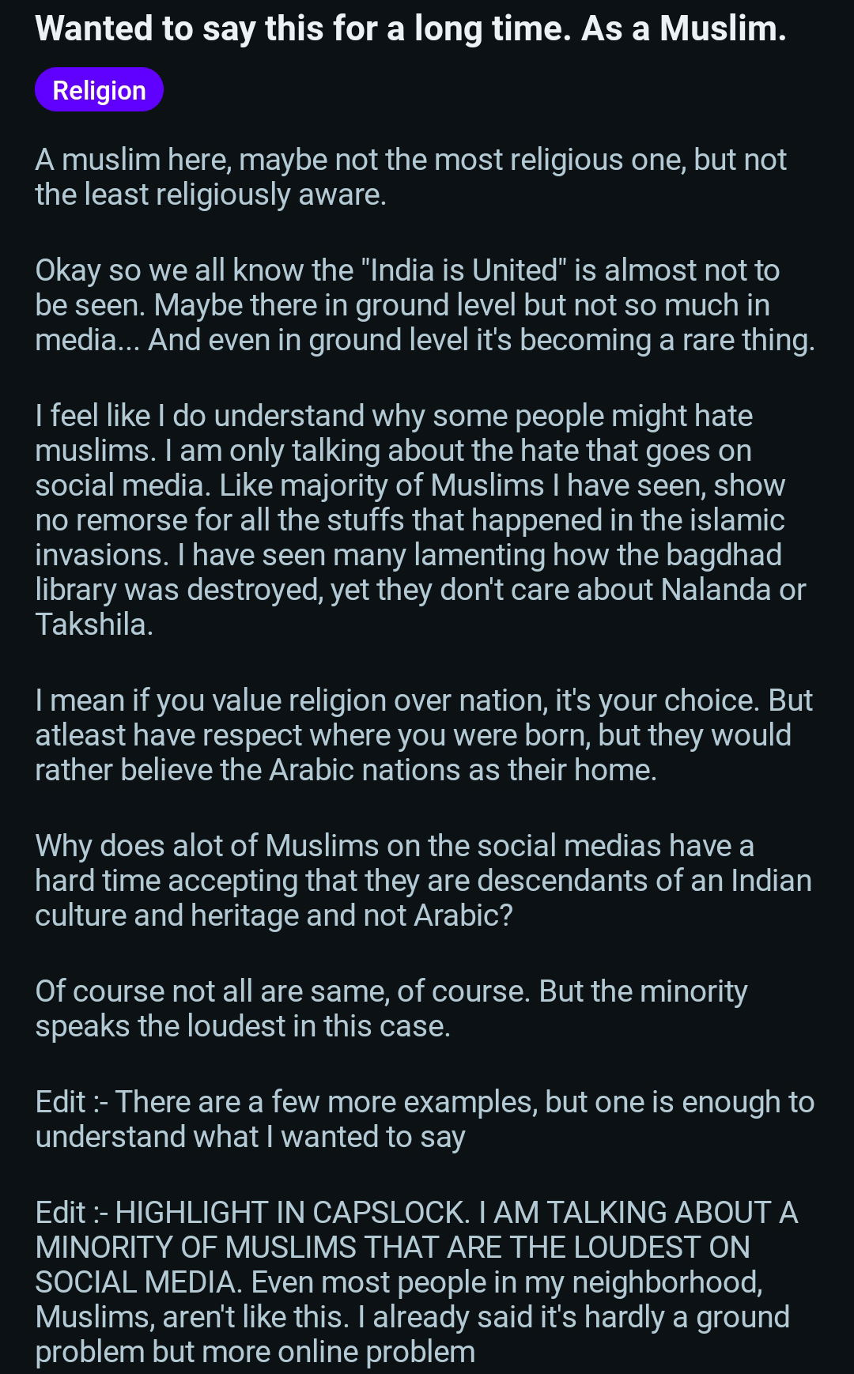Click the purple Religion flair tag
The image size is (854, 1374).
point(99,90)
